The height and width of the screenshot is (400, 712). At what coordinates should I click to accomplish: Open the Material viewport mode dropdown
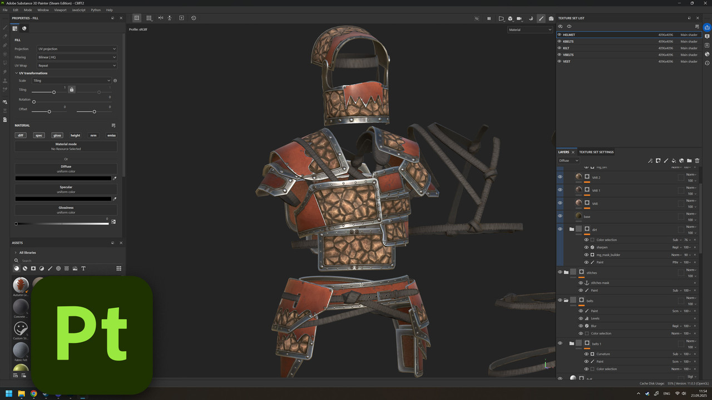click(x=530, y=29)
